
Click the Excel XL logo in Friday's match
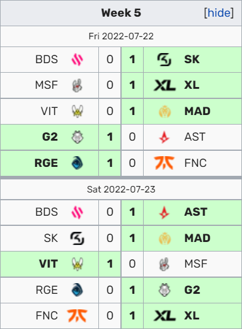(165, 85)
